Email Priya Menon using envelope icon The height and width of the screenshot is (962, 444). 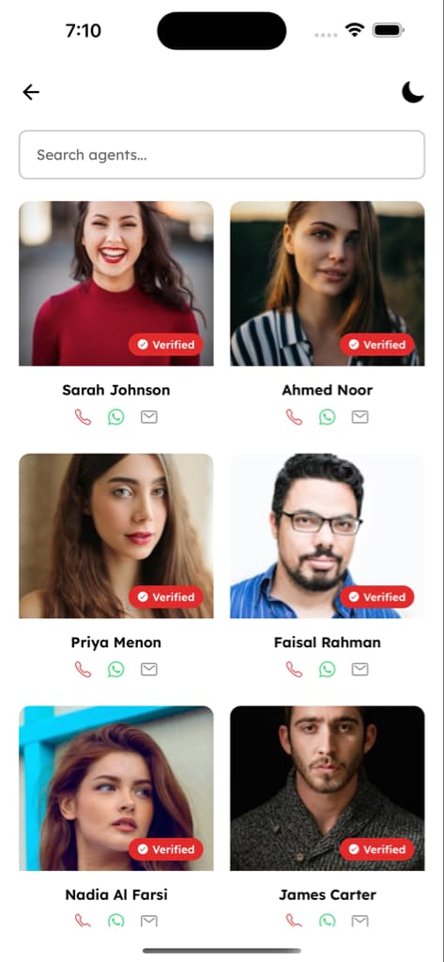[149, 669]
